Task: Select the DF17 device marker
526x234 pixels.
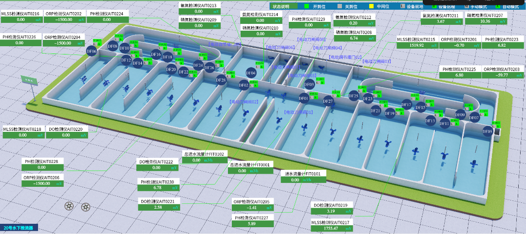Action: pyautogui.click(x=407, y=104)
